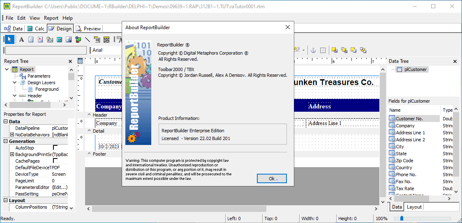Expand the NoDataBehaviors property
The width and height of the screenshot is (462, 223).
pyautogui.click(x=12, y=135)
